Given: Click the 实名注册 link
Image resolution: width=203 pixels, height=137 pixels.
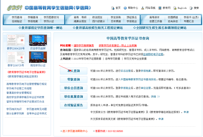Looking at the screenshot, I should click(126, 71).
